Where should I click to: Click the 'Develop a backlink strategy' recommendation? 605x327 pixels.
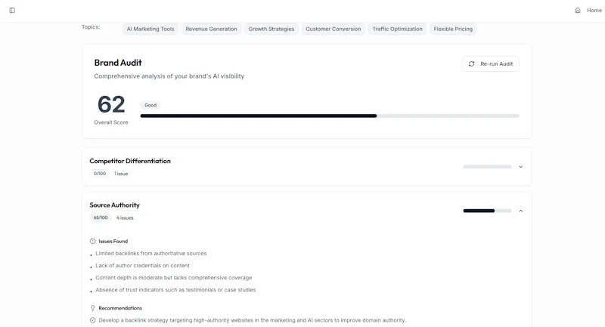click(253, 320)
